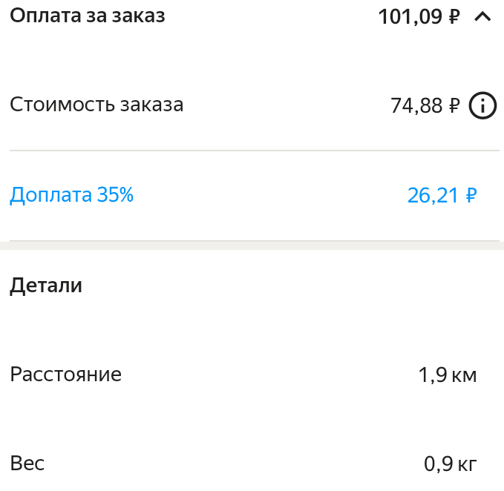Click the 35% figure in surcharge label

(115, 195)
